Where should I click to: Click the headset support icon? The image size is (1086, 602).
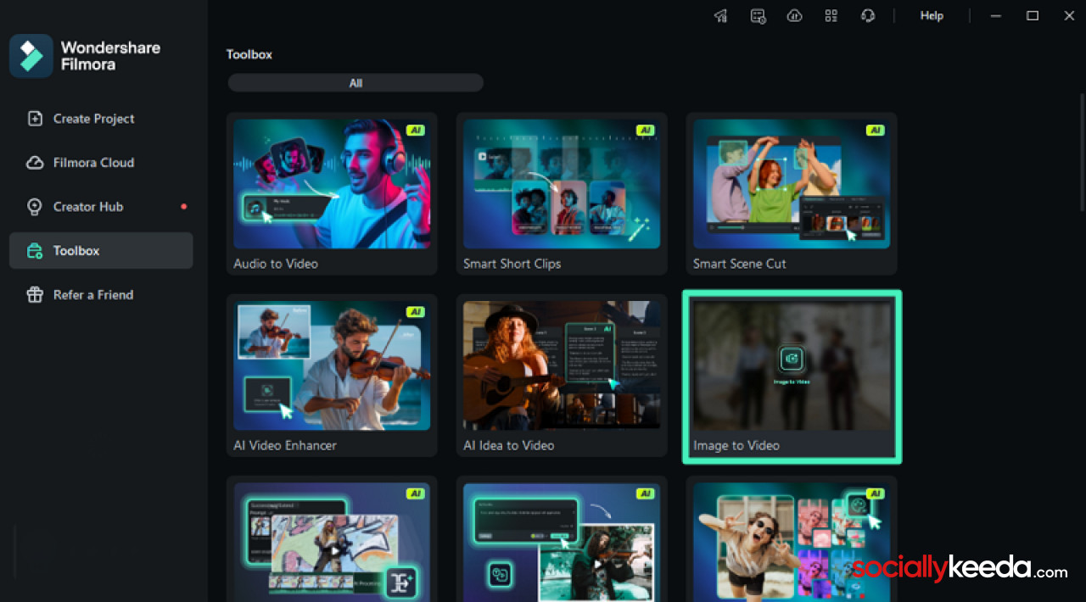pos(868,16)
